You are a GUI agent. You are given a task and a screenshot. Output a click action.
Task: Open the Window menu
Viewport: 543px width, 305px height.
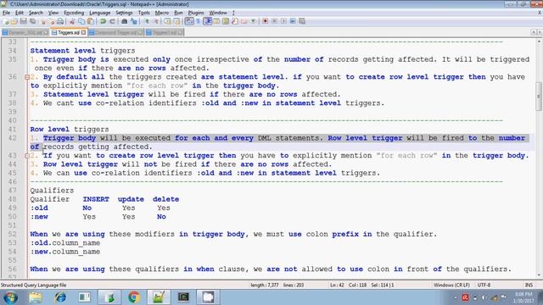[218, 13]
